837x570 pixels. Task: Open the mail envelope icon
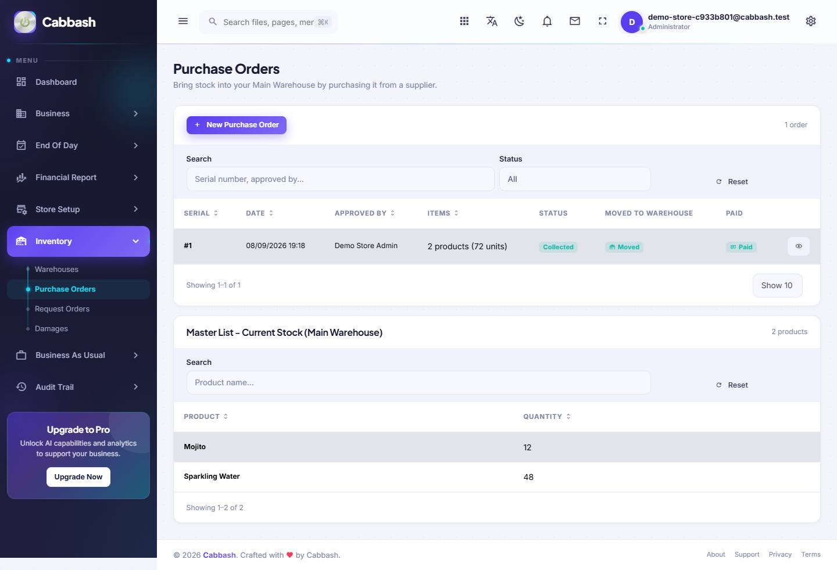(x=575, y=21)
